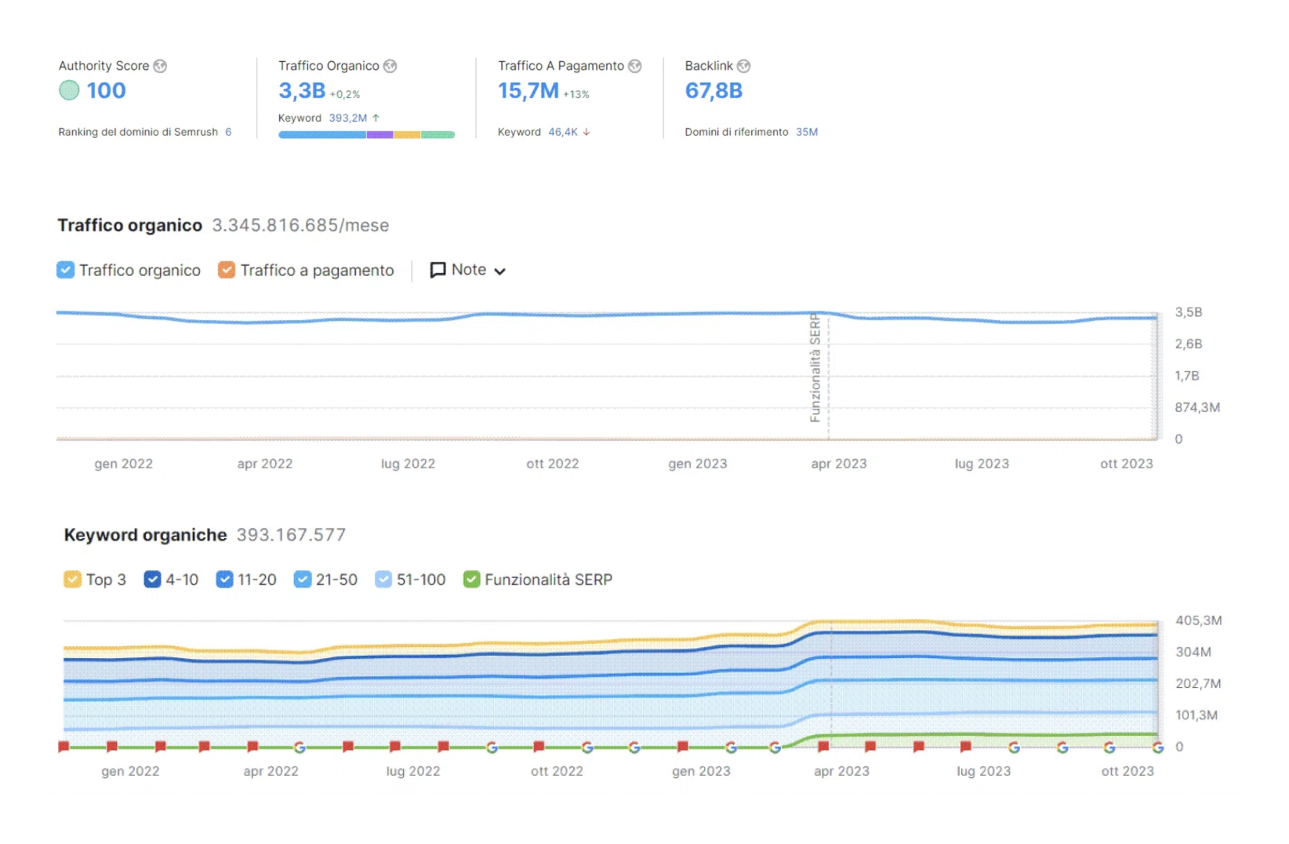The height and width of the screenshot is (844, 1289).
Task: Toggle the Top 3 keyword checkbox
Action: point(72,580)
